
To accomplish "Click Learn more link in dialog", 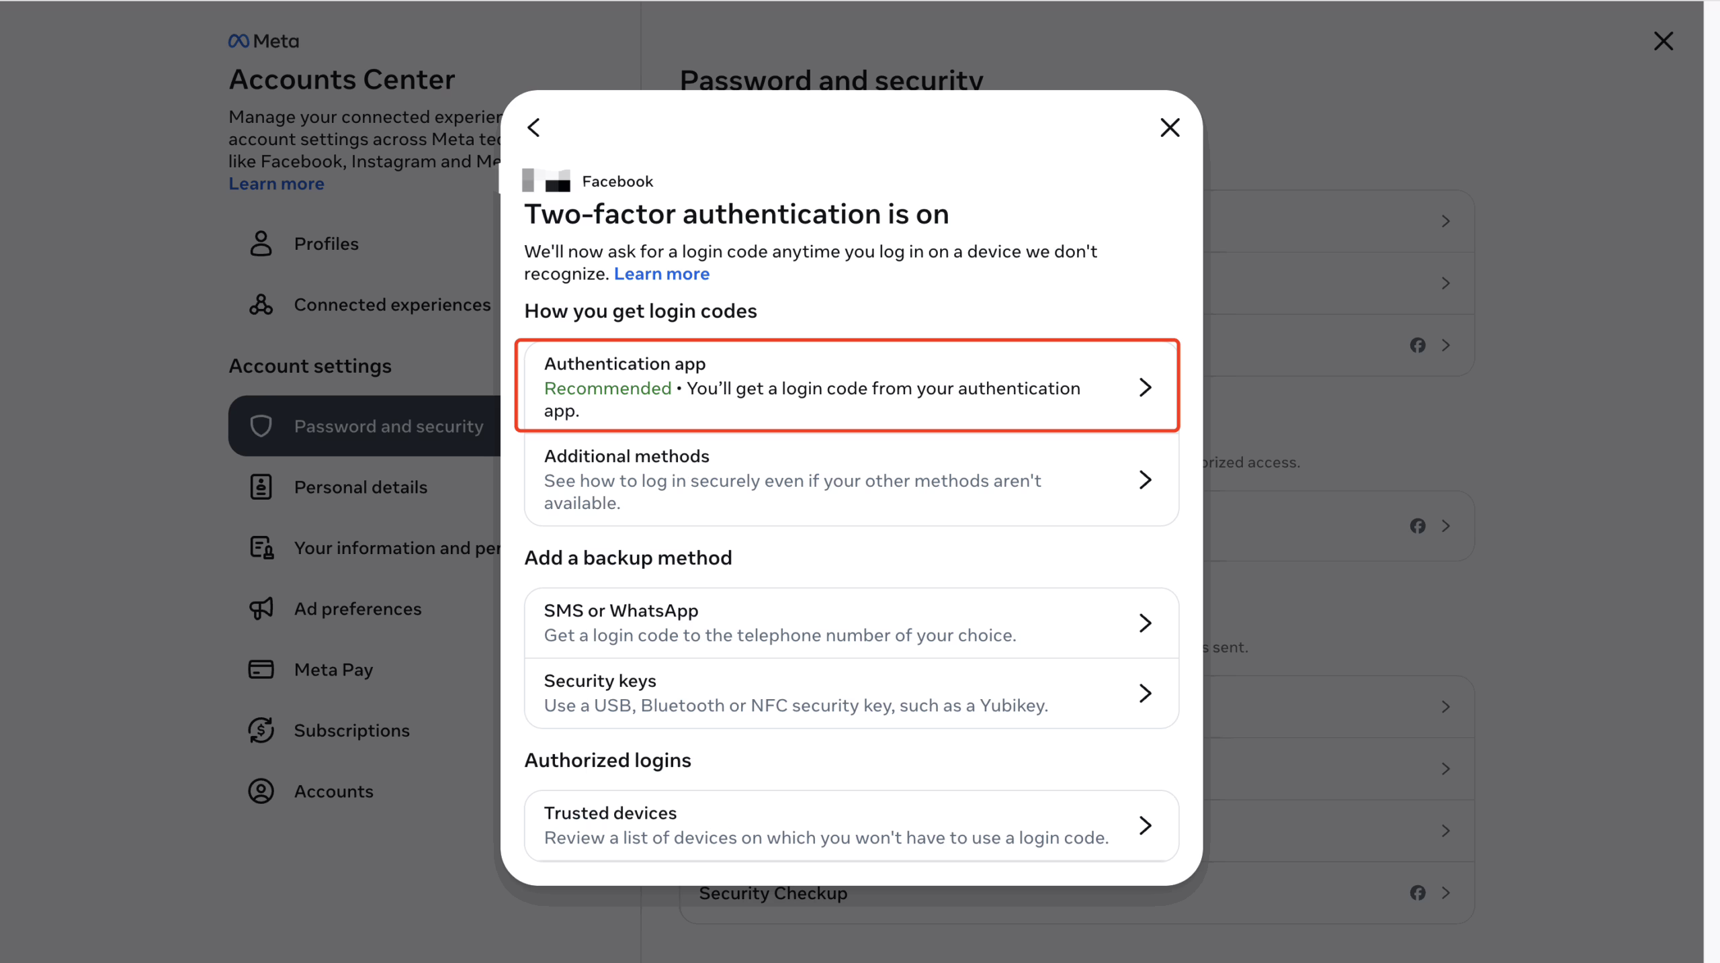I will [661, 274].
